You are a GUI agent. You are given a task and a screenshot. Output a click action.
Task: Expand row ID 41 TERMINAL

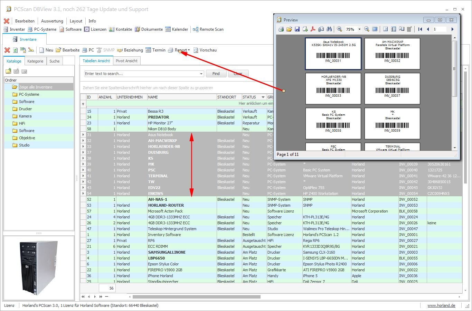click(x=83, y=176)
